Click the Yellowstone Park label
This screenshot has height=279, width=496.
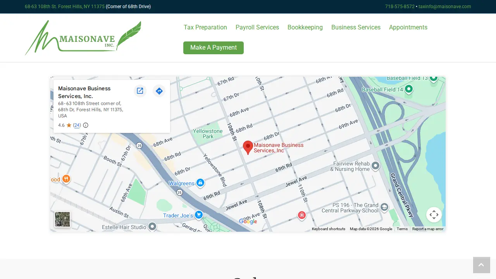[x=208, y=134]
